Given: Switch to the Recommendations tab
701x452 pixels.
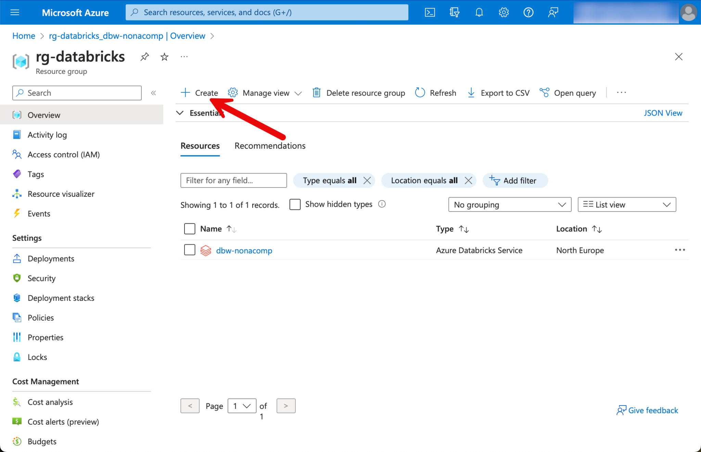Looking at the screenshot, I should coord(270,146).
